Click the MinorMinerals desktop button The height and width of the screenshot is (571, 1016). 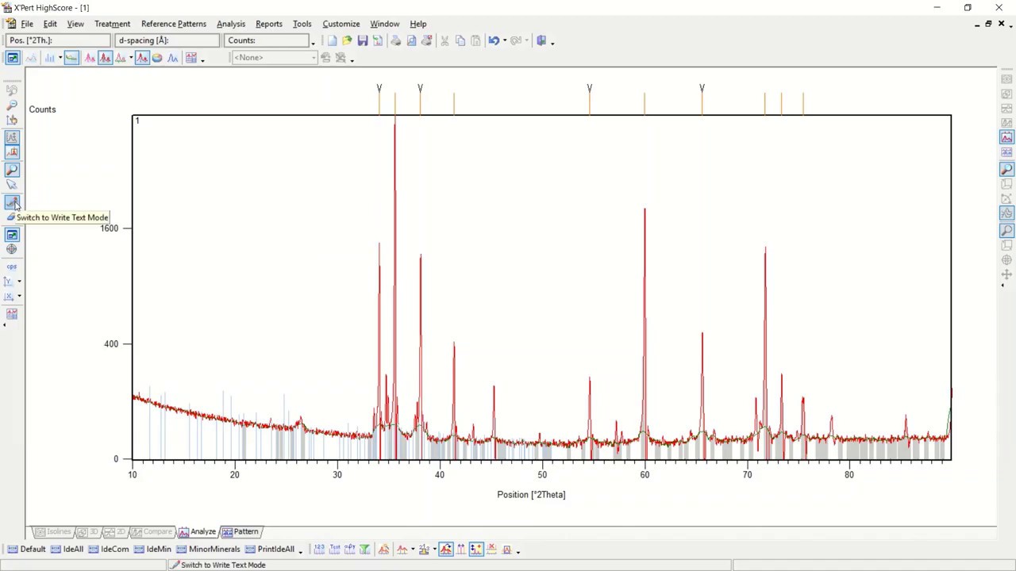coord(208,549)
